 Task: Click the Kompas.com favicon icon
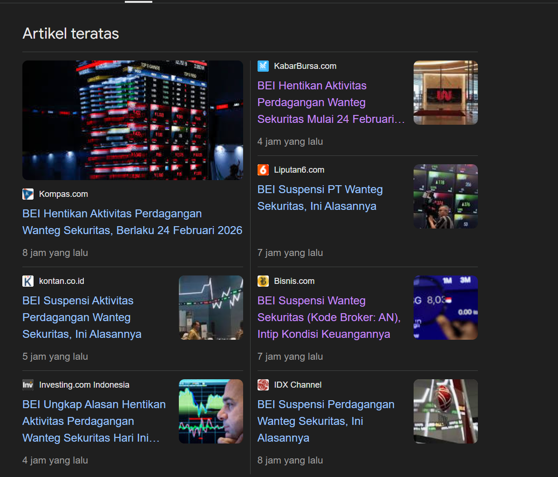pos(28,194)
